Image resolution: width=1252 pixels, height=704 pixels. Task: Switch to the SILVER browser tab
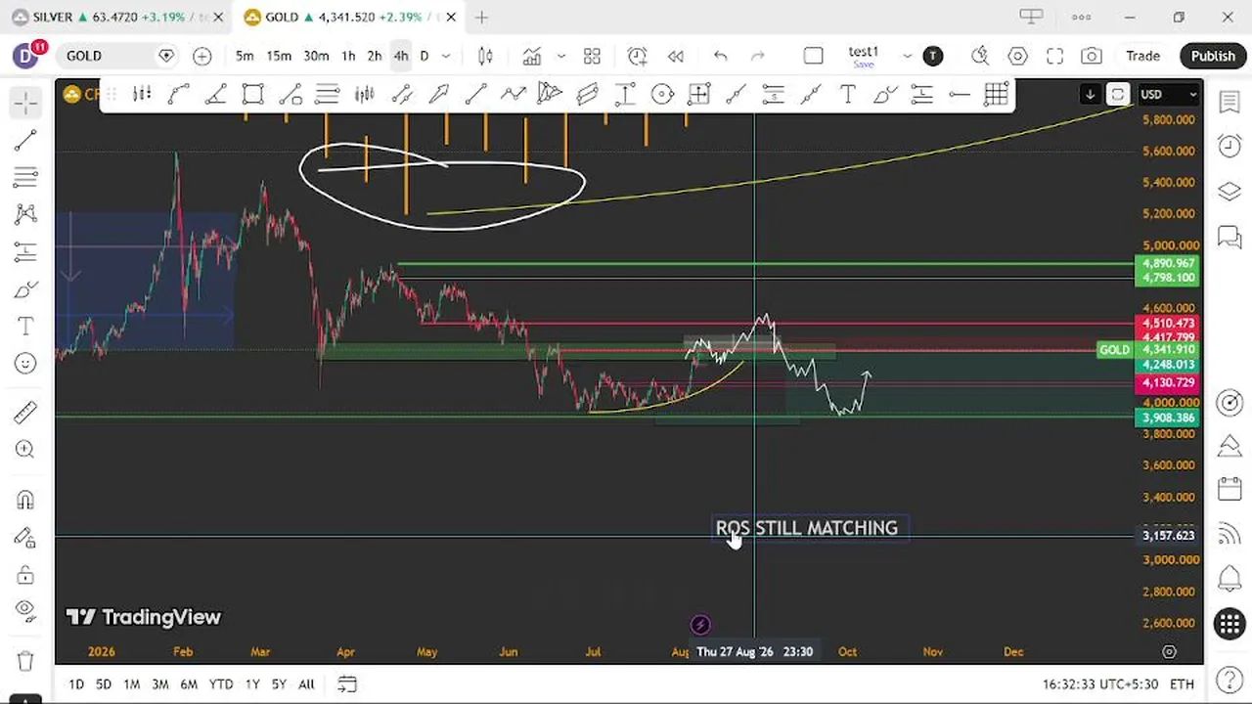[116, 17]
